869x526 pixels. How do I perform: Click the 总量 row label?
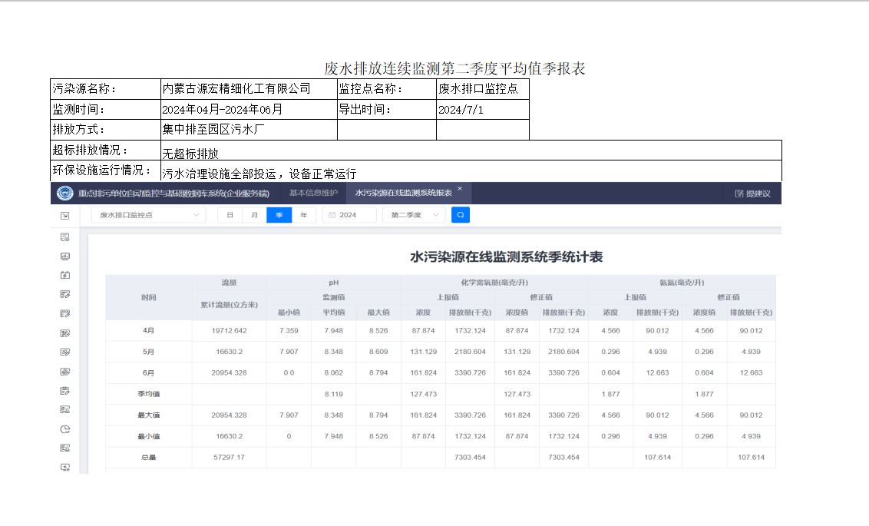coord(148,457)
